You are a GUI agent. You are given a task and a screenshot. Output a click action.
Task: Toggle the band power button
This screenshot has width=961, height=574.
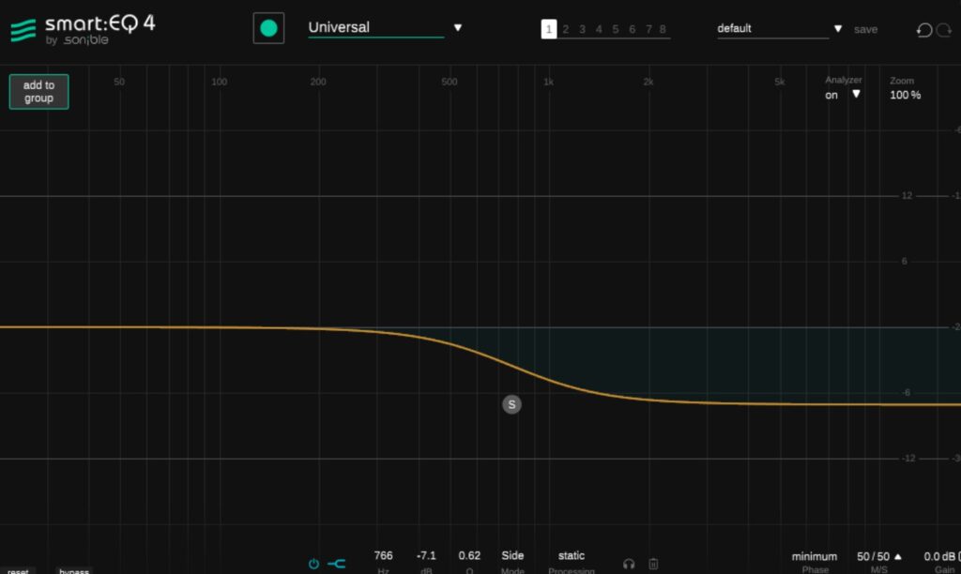(x=313, y=564)
